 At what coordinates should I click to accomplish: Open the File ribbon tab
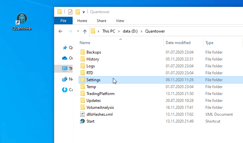(63, 21)
